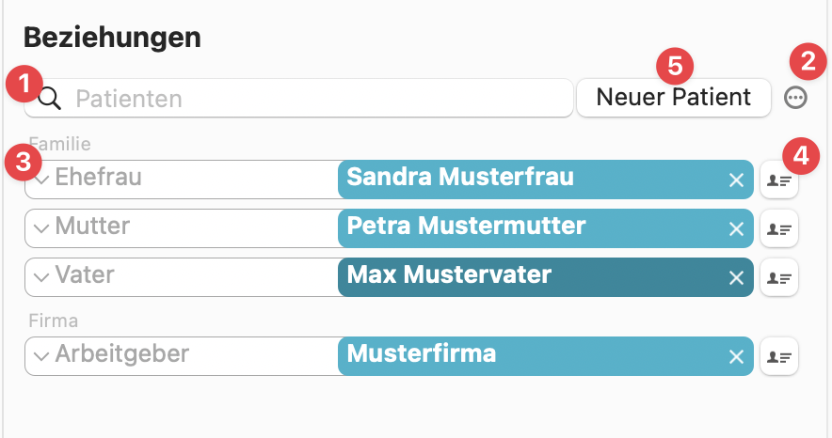Expand the Arbeitgeber relationship dropdown chevron
Image resolution: width=832 pixels, height=438 pixels.
click(x=41, y=356)
